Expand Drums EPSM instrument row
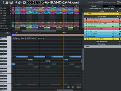Screen dimensions: 121x91 (x=85, y=32)
